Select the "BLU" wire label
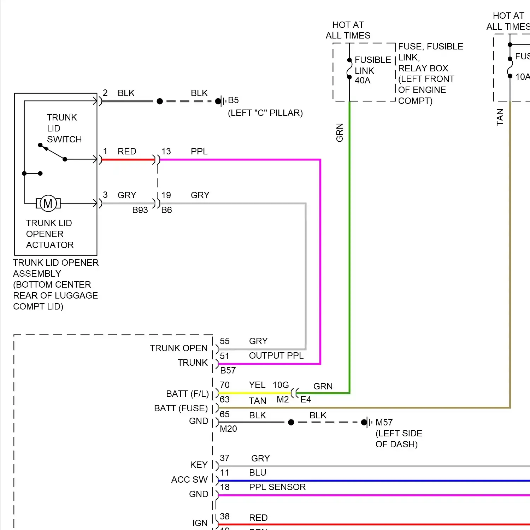The image size is (530, 530). [258, 473]
